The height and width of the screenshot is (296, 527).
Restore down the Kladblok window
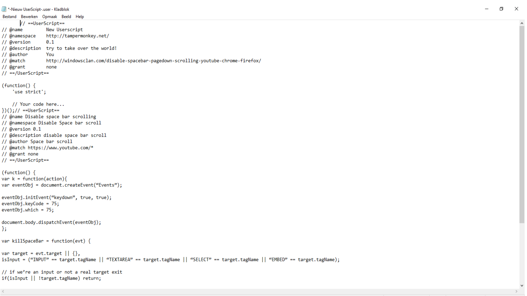(x=501, y=9)
